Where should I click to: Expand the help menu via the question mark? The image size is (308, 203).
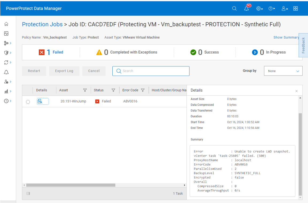(271, 8)
